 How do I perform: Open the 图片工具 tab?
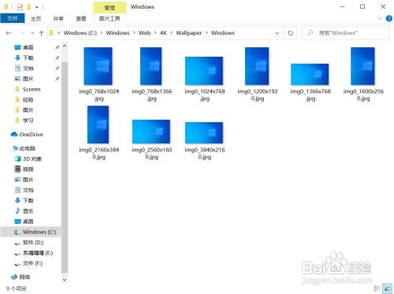click(110, 19)
